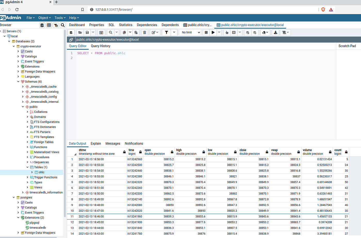
Task: Click the Paste icon in query toolbar
Action: click(136, 32)
